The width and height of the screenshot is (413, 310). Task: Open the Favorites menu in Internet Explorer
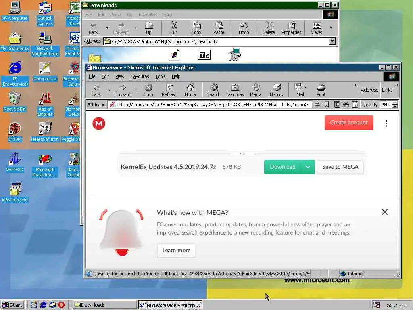pos(140,76)
